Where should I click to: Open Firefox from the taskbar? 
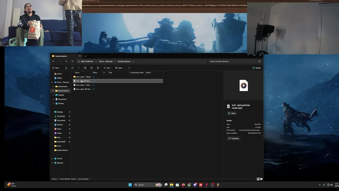[183, 185]
